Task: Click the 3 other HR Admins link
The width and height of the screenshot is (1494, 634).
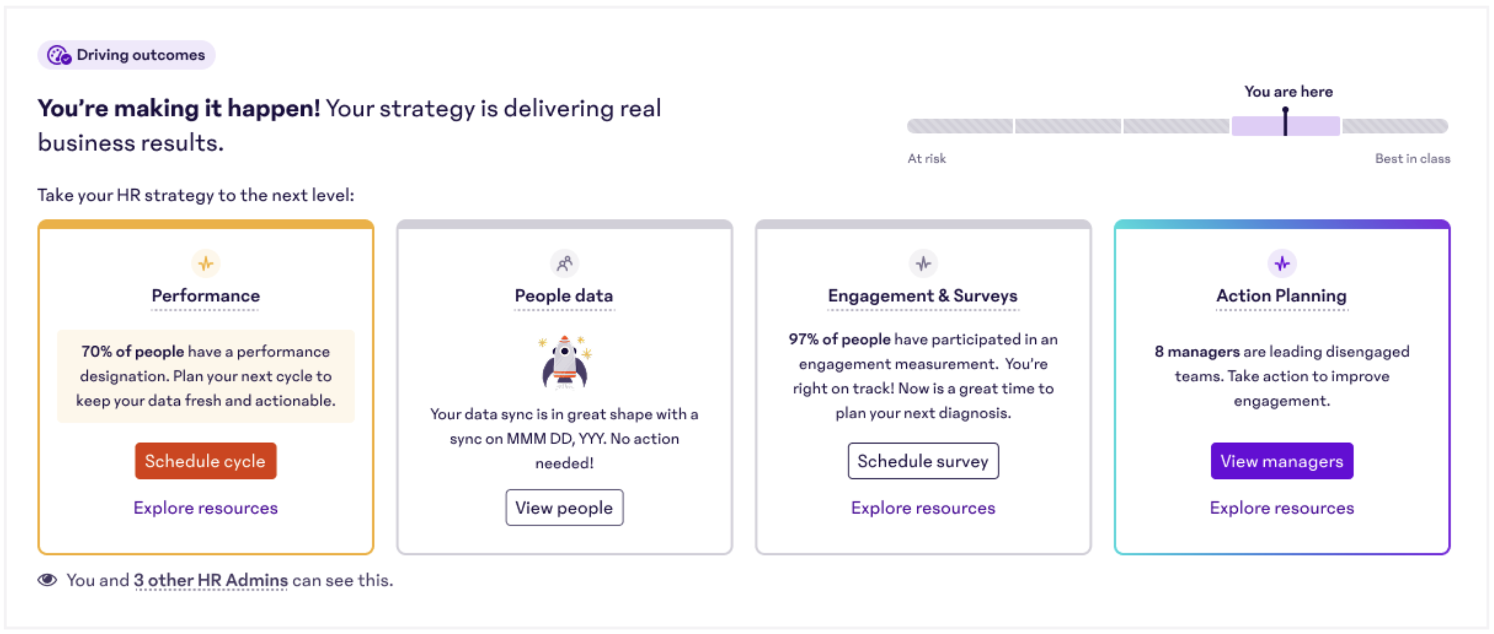Action: [x=210, y=579]
